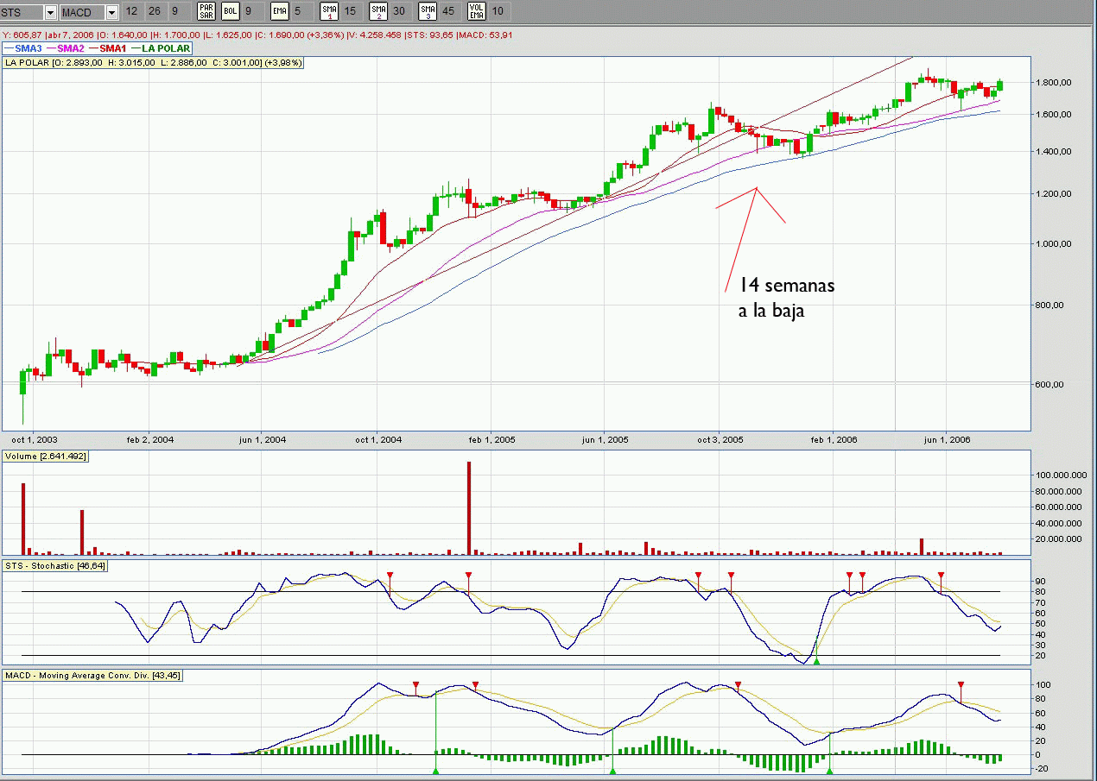This screenshot has height=781, width=1097.
Task: Click the oct 3, 2005 date label
Action: [x=719, y=439]
